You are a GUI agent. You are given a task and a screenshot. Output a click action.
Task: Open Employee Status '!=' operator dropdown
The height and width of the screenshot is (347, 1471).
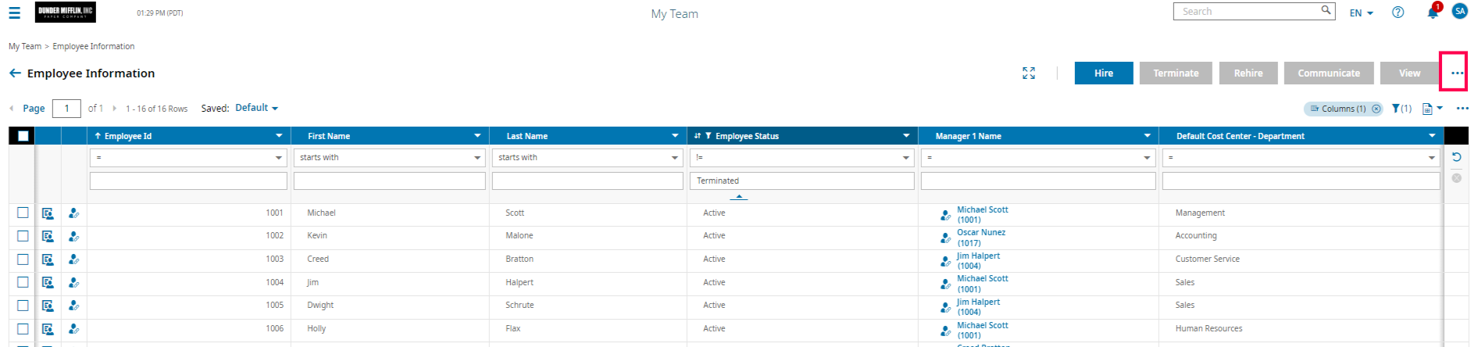click(x=802, y=158)
